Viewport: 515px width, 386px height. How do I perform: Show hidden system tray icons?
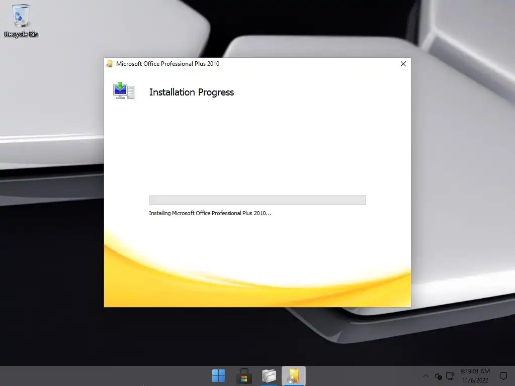coord(425,376)
